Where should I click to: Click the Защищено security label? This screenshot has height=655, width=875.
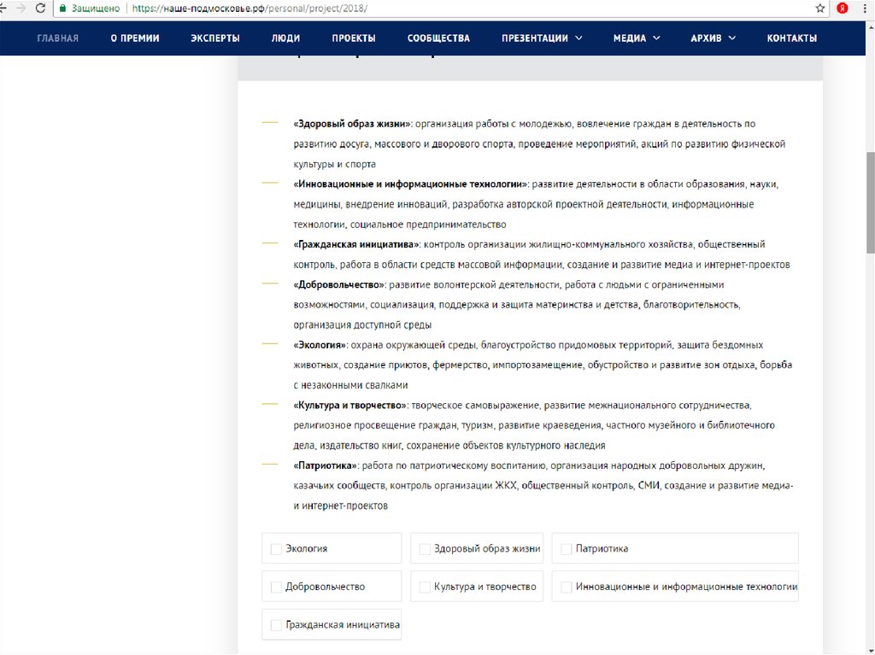click(x=96, y=9)
